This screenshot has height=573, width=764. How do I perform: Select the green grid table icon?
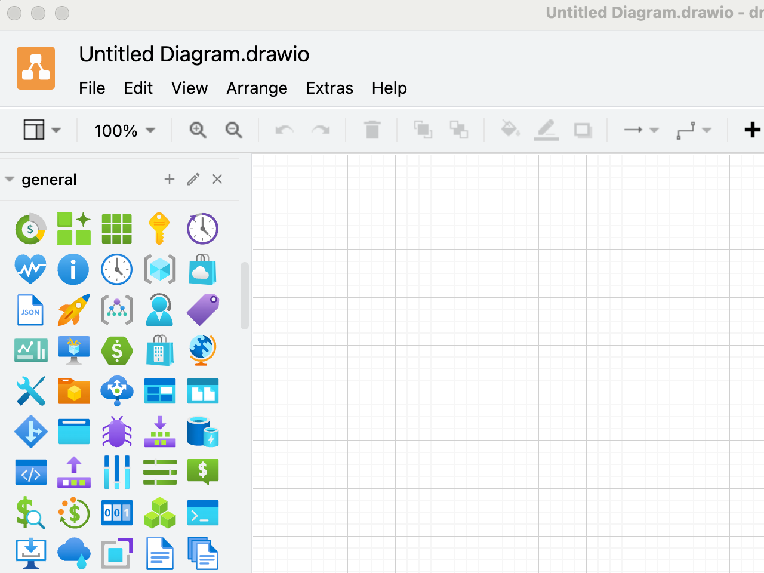[x=116, y=229]
